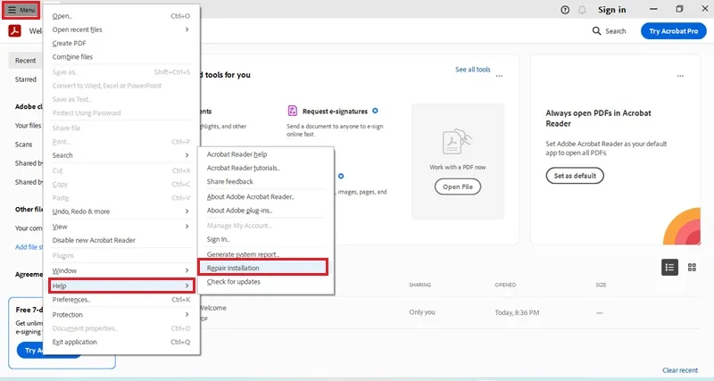Click See all tools link
714x381 pixels.
click(x=473, y=70)
